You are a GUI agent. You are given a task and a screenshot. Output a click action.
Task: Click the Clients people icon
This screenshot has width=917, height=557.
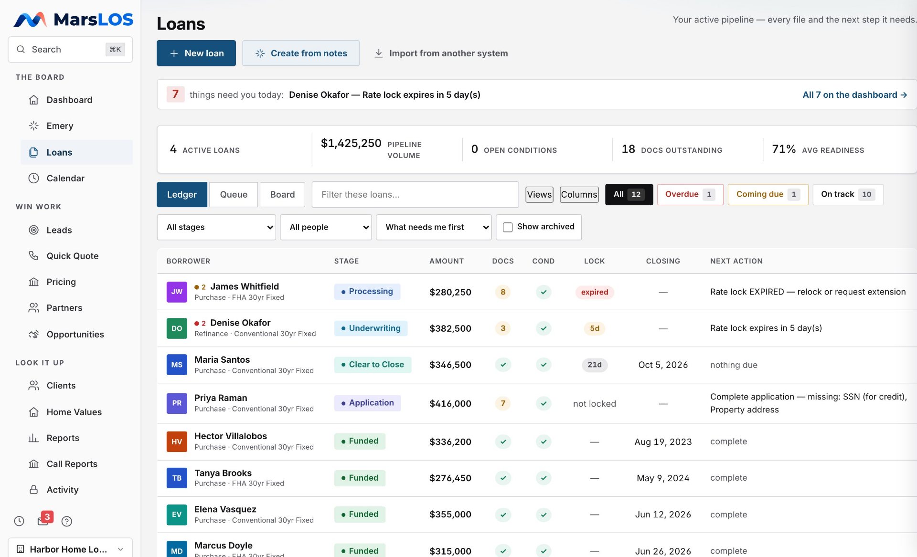click(33, 385)
